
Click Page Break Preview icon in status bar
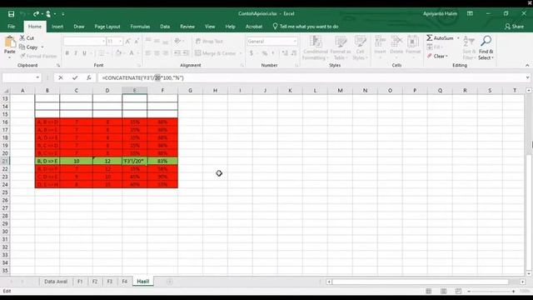tap(459, 291)
